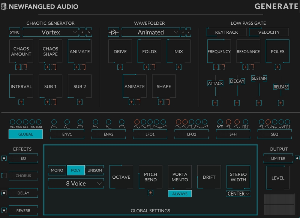This screenshot has height=218, width=300.
Task: Open the Center stereo width dropdown
Action: [238, 194]
